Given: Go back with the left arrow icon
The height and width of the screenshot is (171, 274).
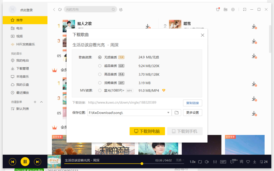Looking at the screenshot, I should pos(54,9).
